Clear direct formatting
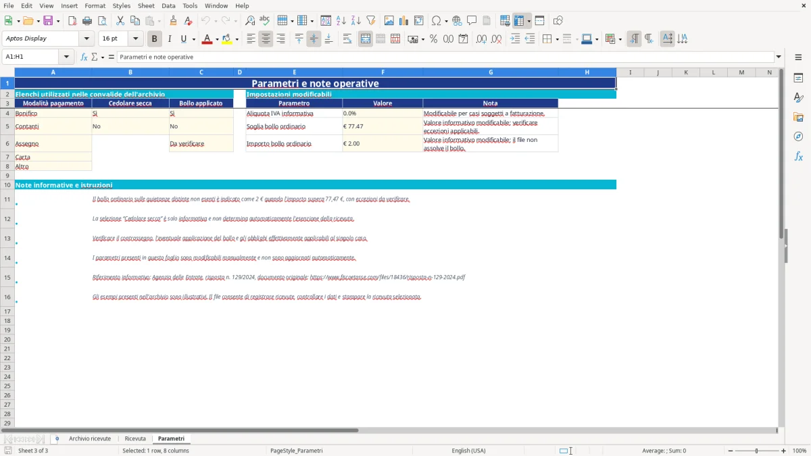Screen dimensions: 811x456 tap(188, 20)
